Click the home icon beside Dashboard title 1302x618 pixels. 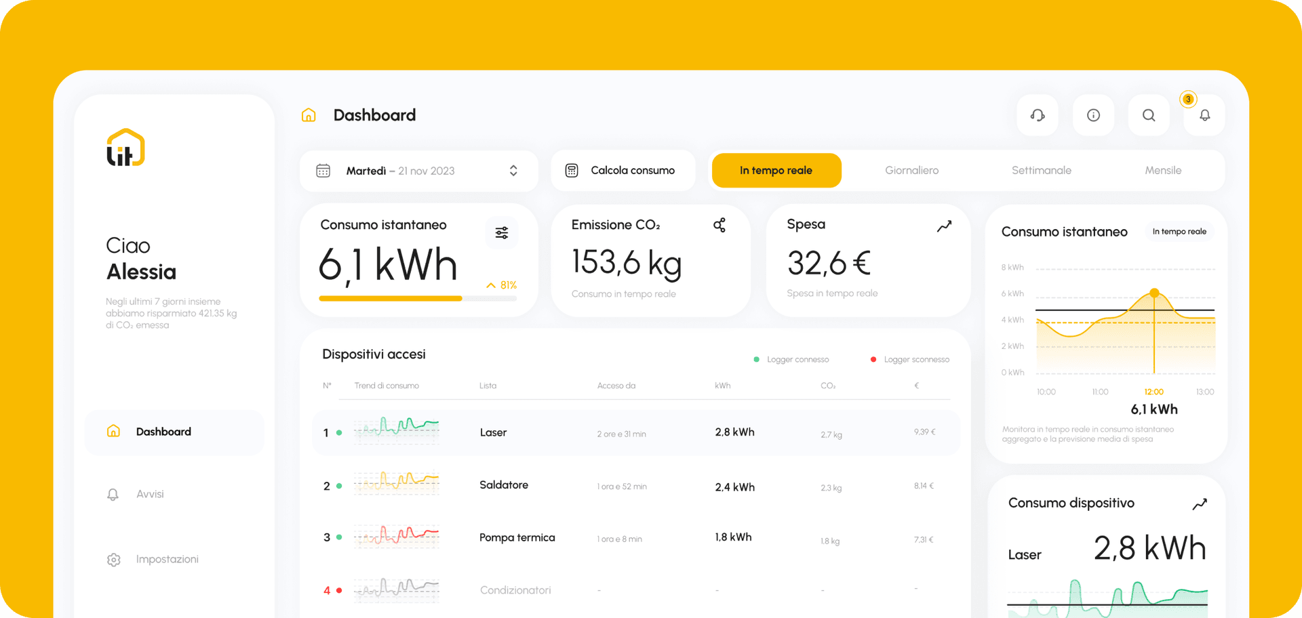pos(309,115)
